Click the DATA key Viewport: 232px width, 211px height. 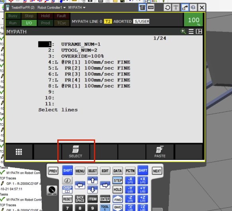(x=118, y=171)
